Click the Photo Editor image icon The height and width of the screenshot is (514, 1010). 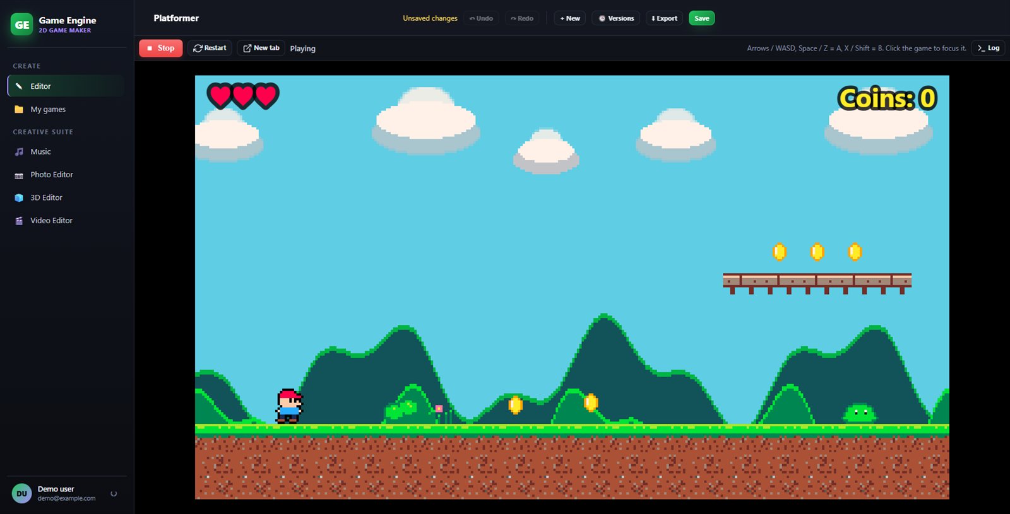19,175
